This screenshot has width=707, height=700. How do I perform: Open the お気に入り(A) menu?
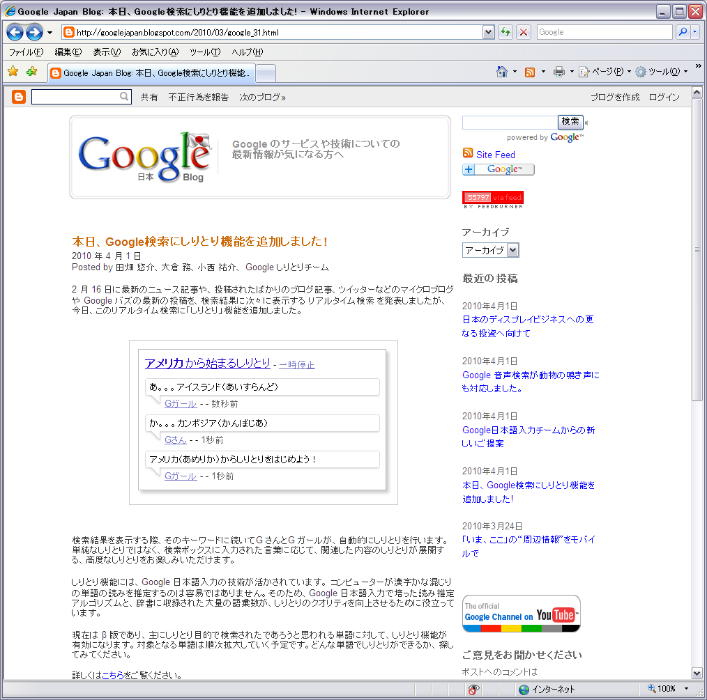pos(155,52)
